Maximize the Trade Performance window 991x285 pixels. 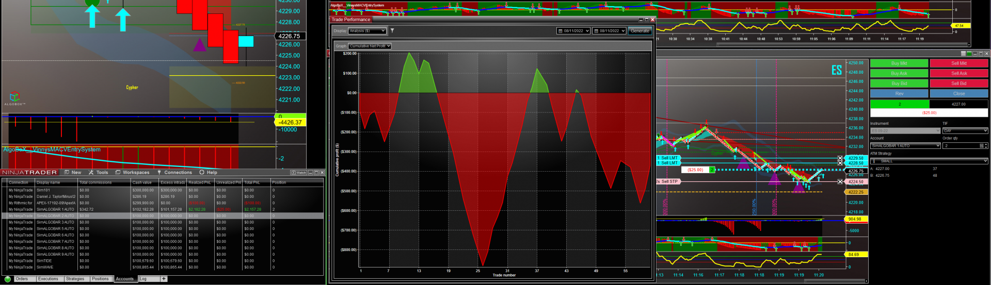coord(646,20)
